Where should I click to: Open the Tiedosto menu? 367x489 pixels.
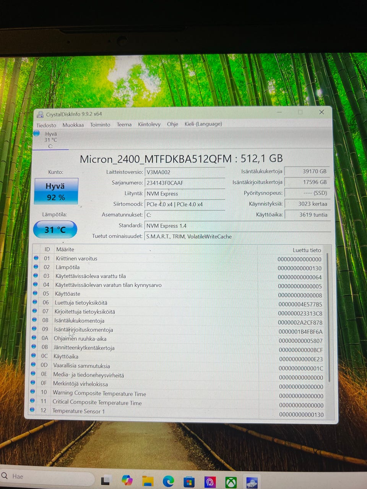coord(46,125)
